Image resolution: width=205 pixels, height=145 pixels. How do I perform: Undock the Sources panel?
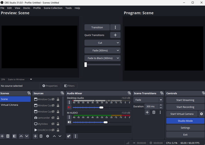pos(62,93)
